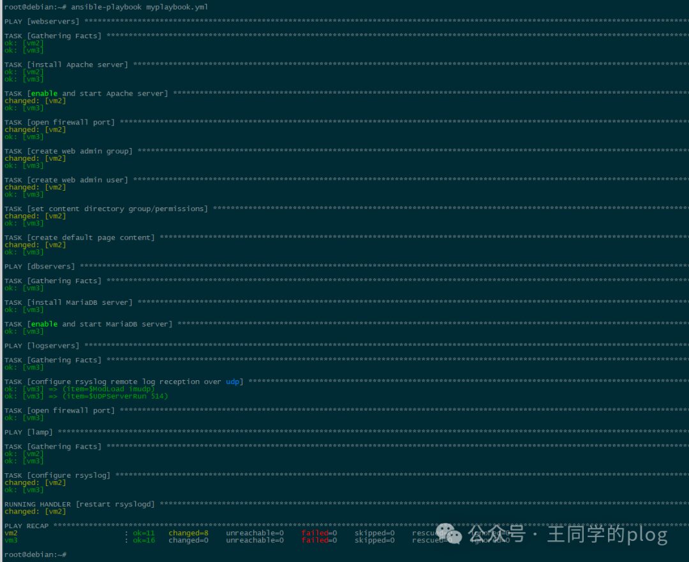Select the PLAY [lamp] header line
This screenshot has width=689, height=562.
(x=346, y=433)
